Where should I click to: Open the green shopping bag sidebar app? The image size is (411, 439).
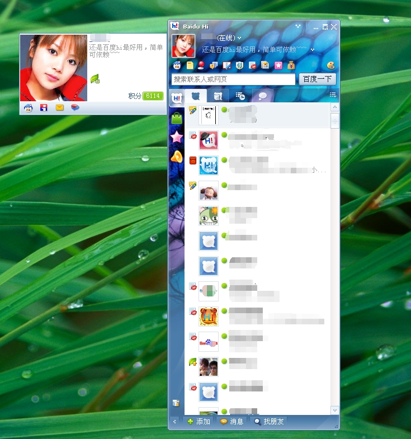[x=177, y=118]
